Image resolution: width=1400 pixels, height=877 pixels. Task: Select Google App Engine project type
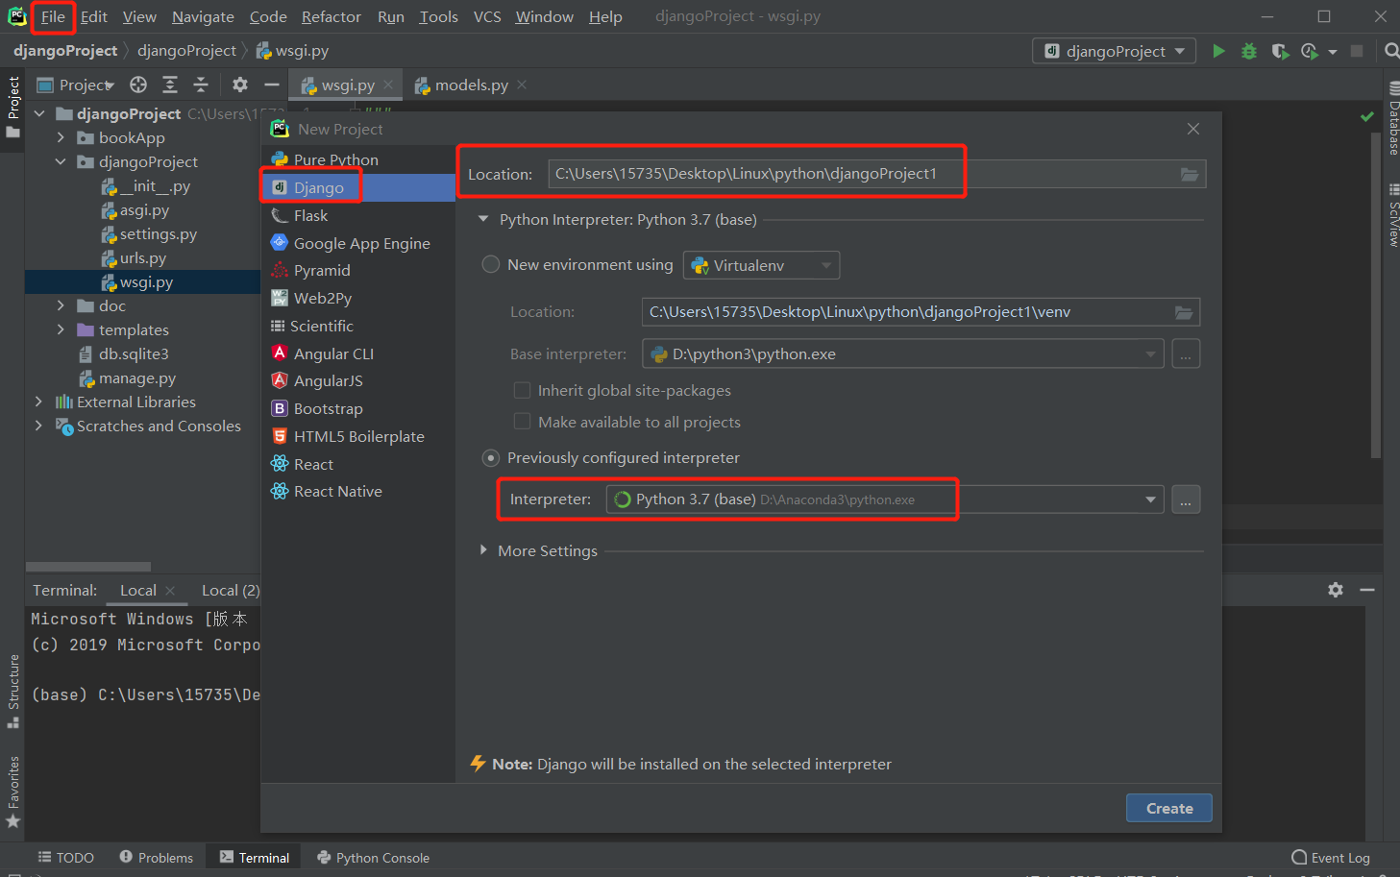click(358, 243)
